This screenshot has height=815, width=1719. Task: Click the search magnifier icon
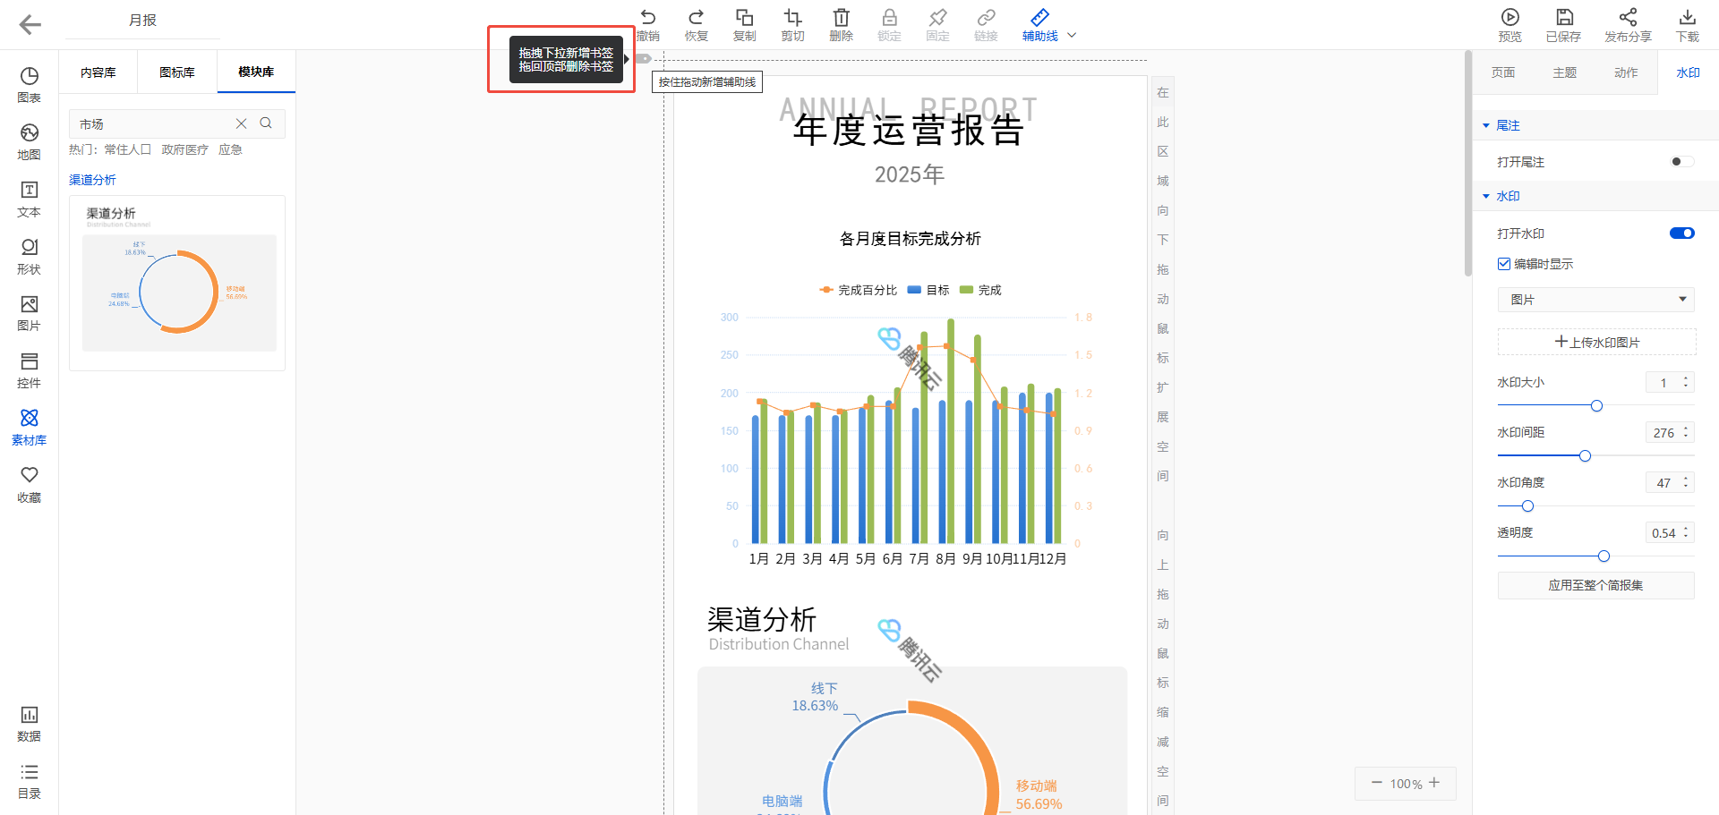coord(266,123)
